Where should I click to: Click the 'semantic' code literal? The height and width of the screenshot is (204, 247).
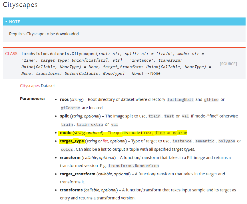pyautogui.click(x=205, y=141)
